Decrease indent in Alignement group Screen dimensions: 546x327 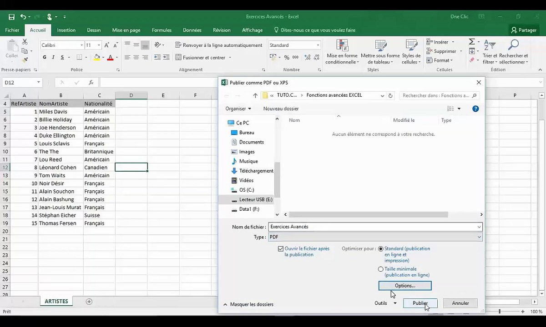(x=157, y=58)
